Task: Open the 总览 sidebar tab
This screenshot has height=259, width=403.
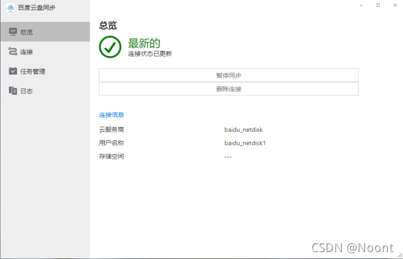Action: pyautogui.click(x=45, y=32)
